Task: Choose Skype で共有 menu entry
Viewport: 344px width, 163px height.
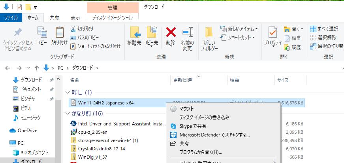Action: click(223, 126)
